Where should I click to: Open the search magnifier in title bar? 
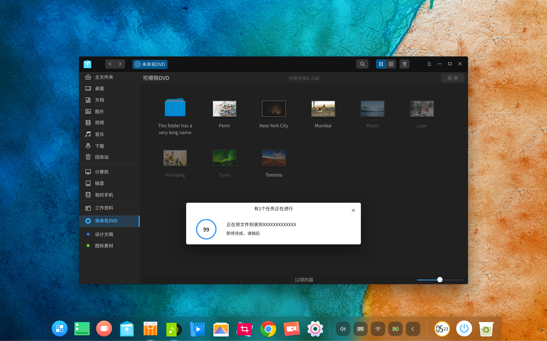(362, 64)
